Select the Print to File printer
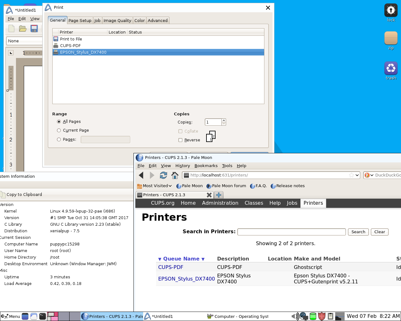 click(x=158, y=39)
